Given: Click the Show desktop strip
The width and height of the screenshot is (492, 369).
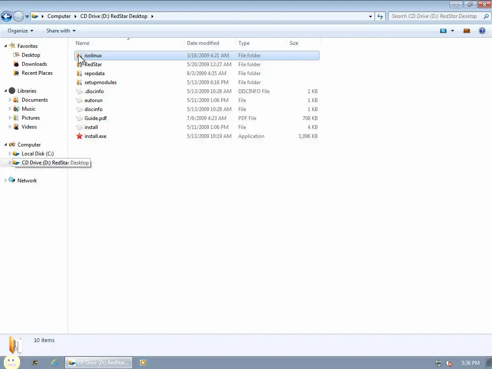Looking at the screenshot, I should pyautogui.click(x=489, y=363).
